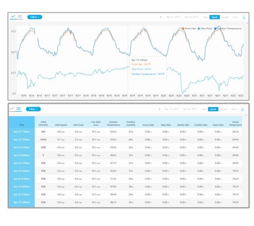Viewport: 254px width, 226px height.
Task: Click Apr 19 5:00am point on temperature line
Action: pos(128,54)
